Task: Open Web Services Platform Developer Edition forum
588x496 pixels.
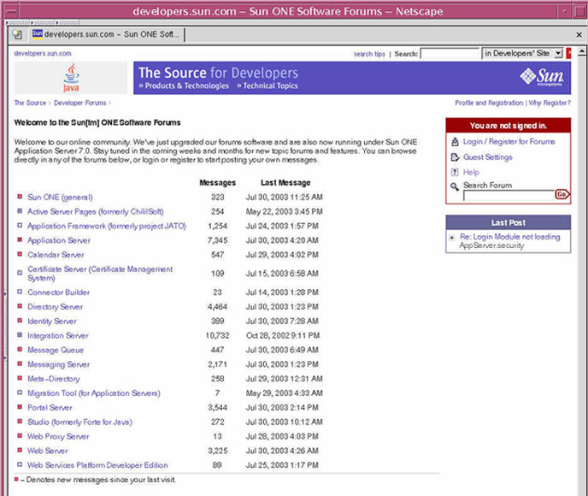Action: point(97,465)
